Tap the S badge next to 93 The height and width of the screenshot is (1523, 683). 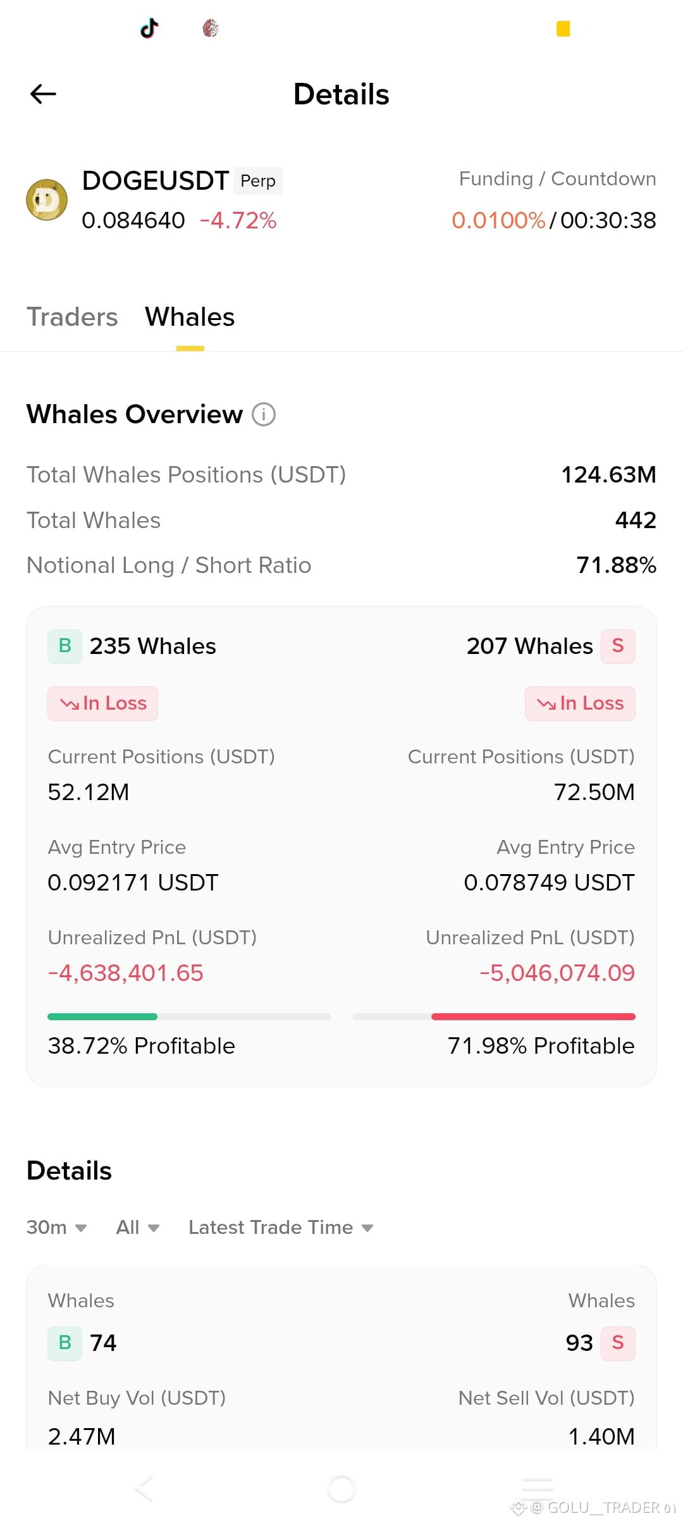click(x=618, y=1343)
